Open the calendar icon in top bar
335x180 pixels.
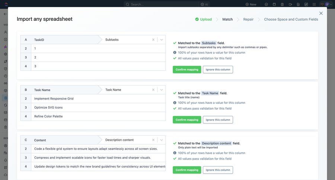click(274, 4)
